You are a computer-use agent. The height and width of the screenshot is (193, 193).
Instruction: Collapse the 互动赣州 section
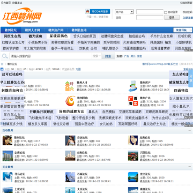[190, 130]
